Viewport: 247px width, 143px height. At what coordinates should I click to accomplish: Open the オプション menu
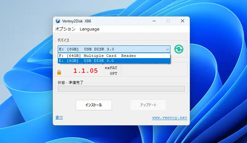point(65,29)
